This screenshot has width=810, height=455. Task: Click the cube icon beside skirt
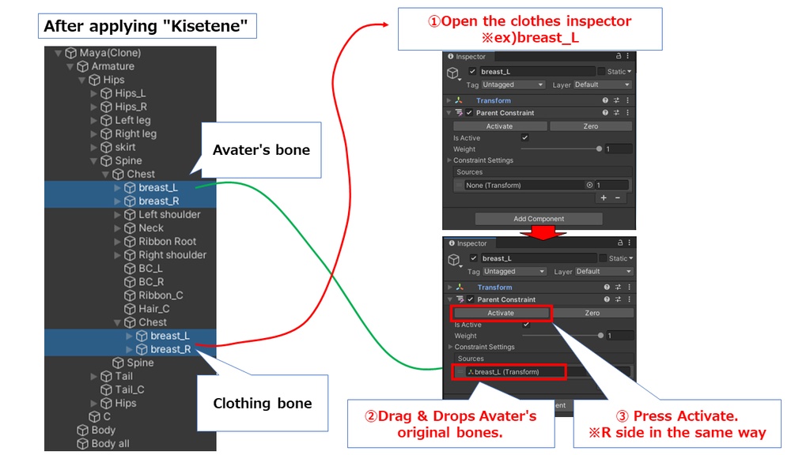click(x=107, y=147)
